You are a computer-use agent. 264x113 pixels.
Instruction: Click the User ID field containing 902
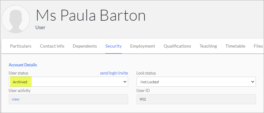coord(196,99)
